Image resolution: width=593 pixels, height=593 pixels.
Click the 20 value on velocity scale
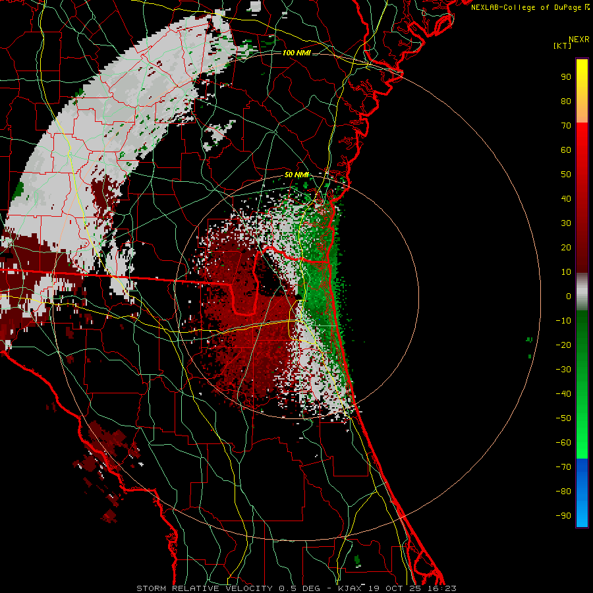(x=566, y=247)
